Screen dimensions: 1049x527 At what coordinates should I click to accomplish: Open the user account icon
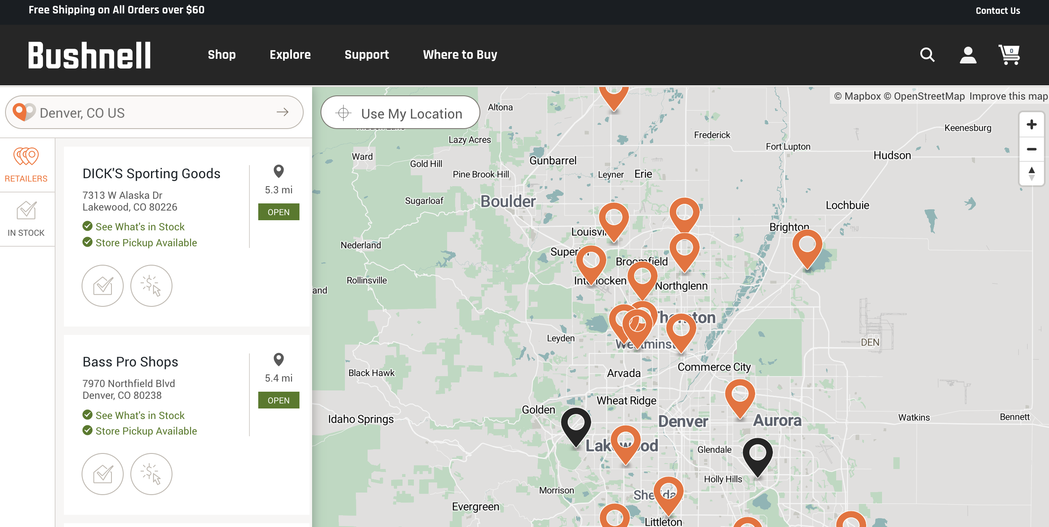pos(968,55)
